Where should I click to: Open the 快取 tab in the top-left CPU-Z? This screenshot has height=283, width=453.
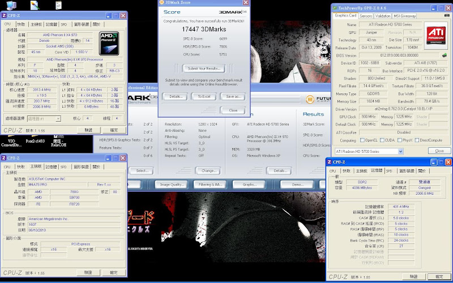pos(21,24)
